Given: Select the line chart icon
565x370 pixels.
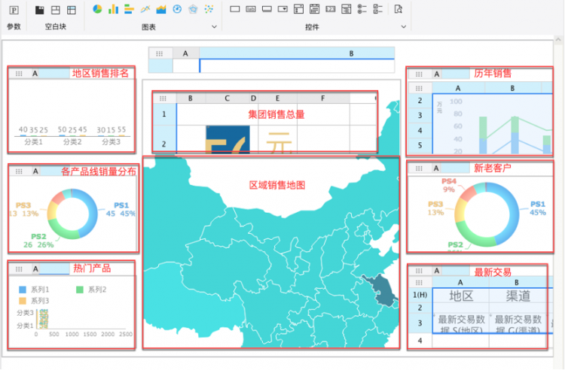Looking at the screenshot, I should 145,9.
